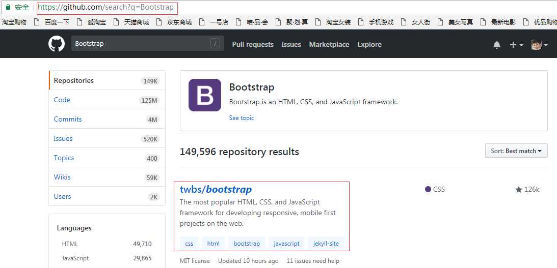Click the Bootstrap purple B logo
This screenshot has height=268, width=557.
point(205,95)
